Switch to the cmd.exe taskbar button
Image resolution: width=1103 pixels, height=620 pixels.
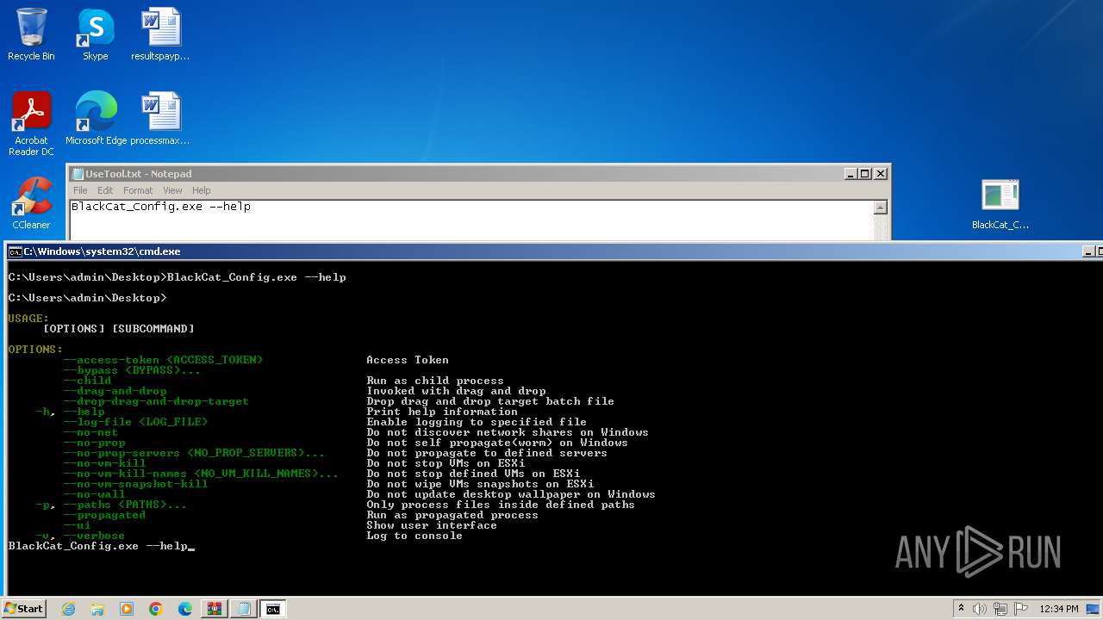coord(273,609)
